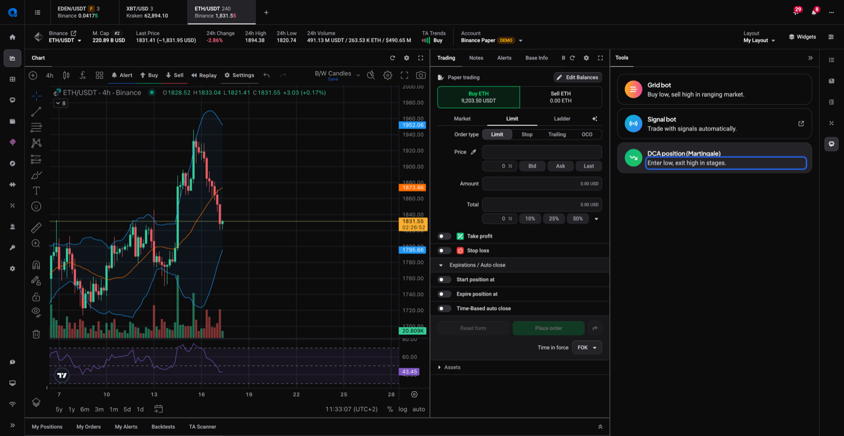The width and height of the screenshot is (844, 436).
Task: Open Grid bot tool icon
Action: coord(633,89)
